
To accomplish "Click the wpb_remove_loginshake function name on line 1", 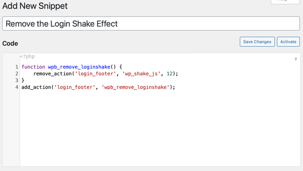I will (79, 67).
